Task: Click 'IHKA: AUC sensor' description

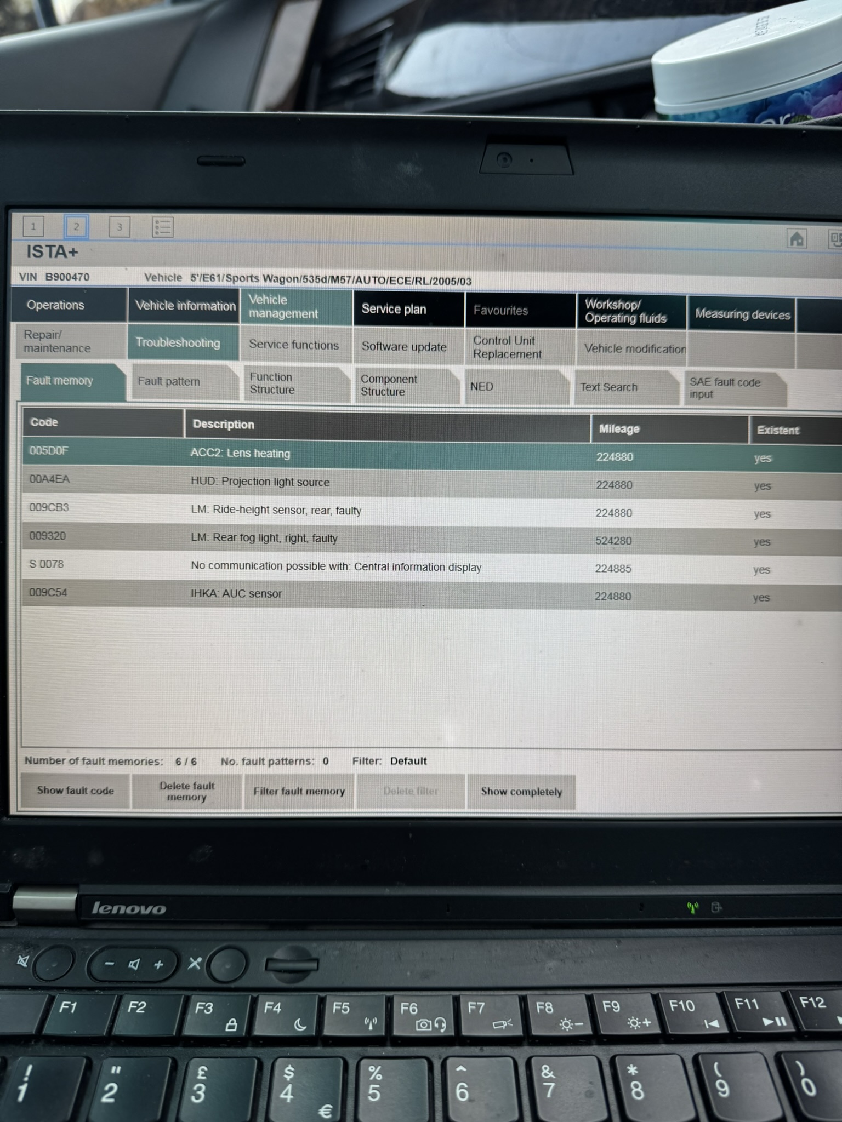Action: coord(236,594)
